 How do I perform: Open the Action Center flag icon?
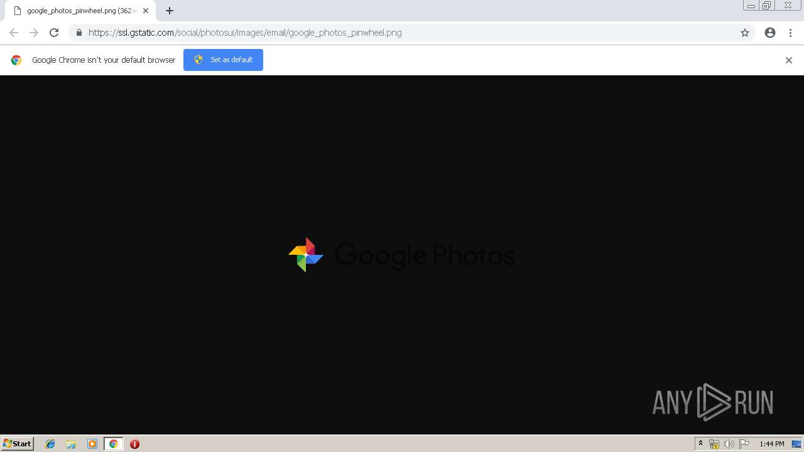click(744, 444)
